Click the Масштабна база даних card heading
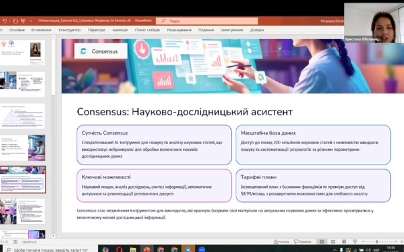404x252 pixels. click(268, 133)
